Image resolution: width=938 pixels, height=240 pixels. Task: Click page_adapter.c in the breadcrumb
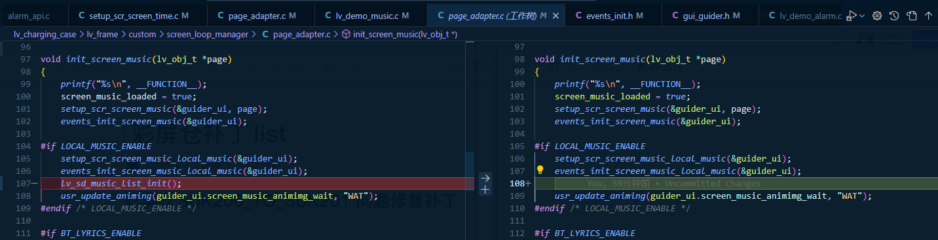point(301,34)
